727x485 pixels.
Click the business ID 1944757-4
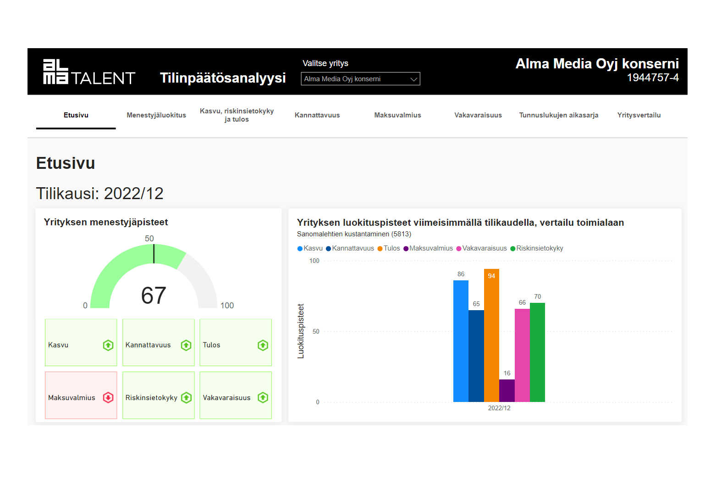click(x=653, y=78)
